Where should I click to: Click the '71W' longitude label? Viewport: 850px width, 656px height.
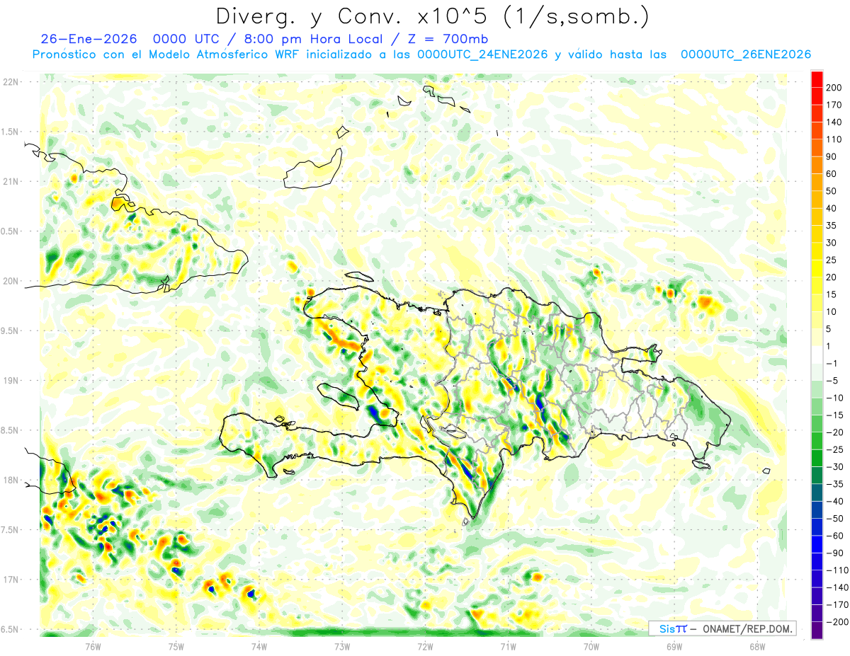click(508, 646)
